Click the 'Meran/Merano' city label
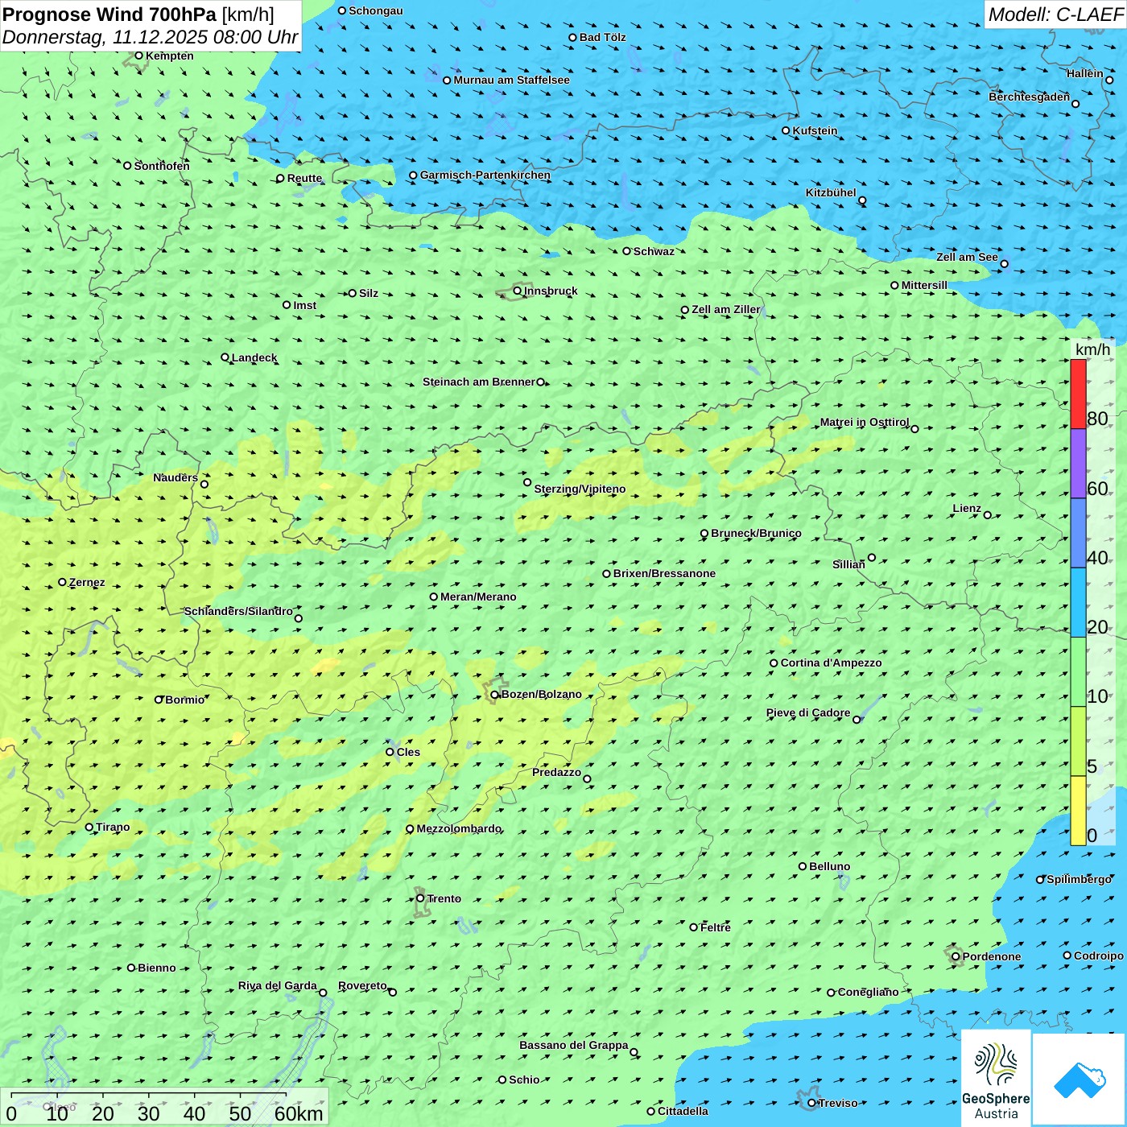The height and width of the screenshot is (1127, 1127). (478, 597)
